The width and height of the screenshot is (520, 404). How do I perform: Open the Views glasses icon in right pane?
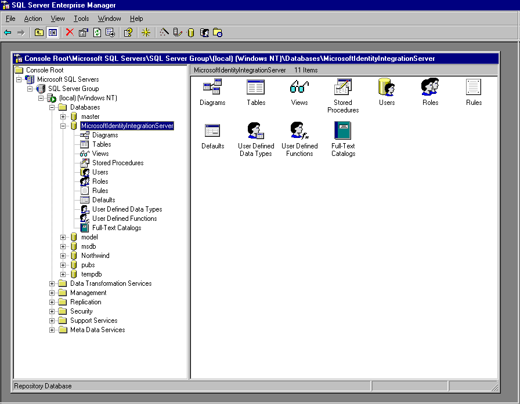point(299,87)
